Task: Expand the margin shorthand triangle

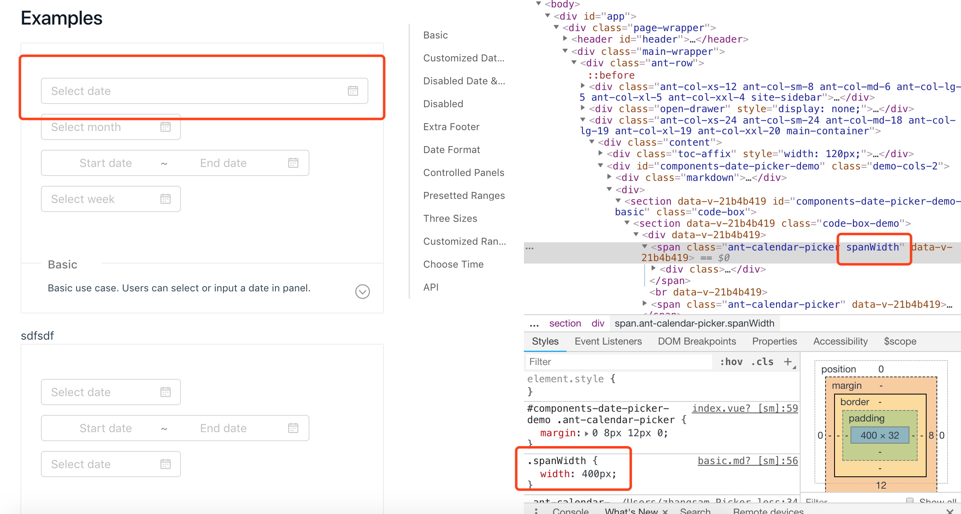Action: [587, 433]
